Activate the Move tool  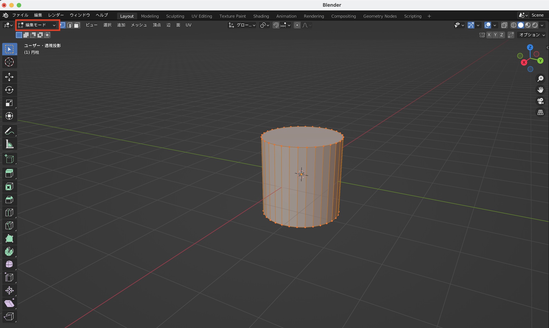coord(9,77)
